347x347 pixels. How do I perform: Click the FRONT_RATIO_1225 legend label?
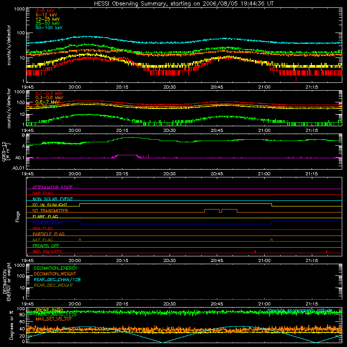tap(56, 314)
